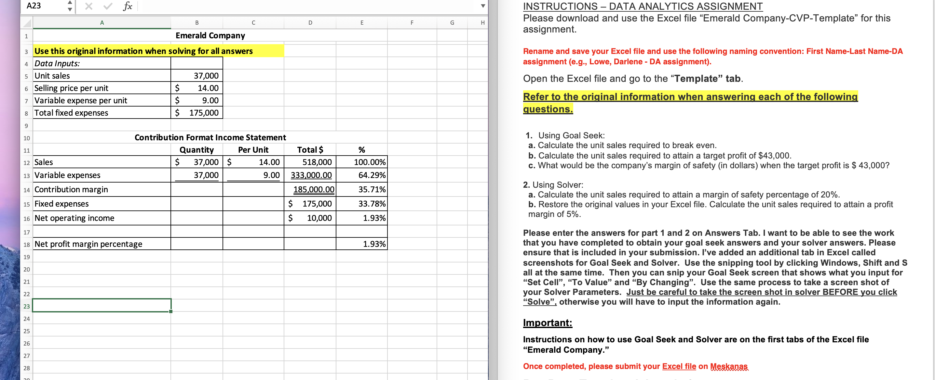
Task: Select row 16 header
Action: point(26,219)
